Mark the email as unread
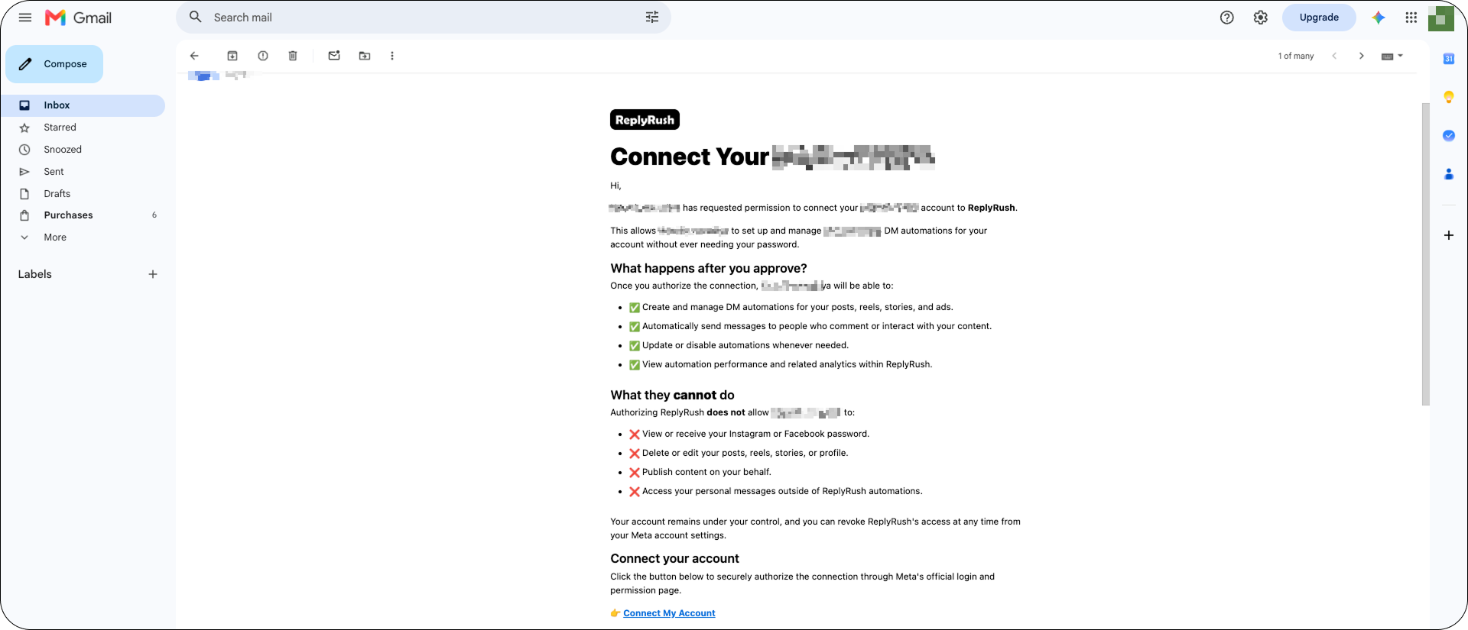This screenshot has width=1468, height=630. (x=334, y=56)
